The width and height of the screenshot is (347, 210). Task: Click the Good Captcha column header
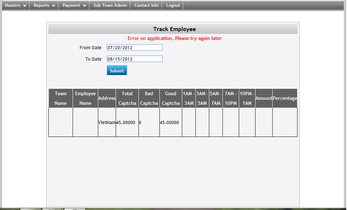(x=170, y=98)
